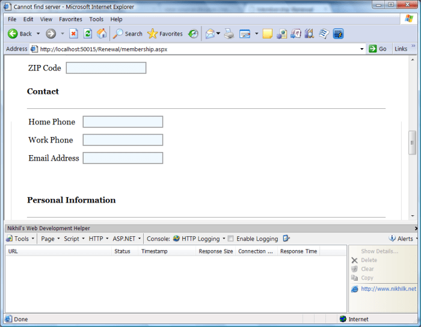421x327 pixels.
Task: Enable Logging checkbox in the helper bar
Action: [230, 239]
